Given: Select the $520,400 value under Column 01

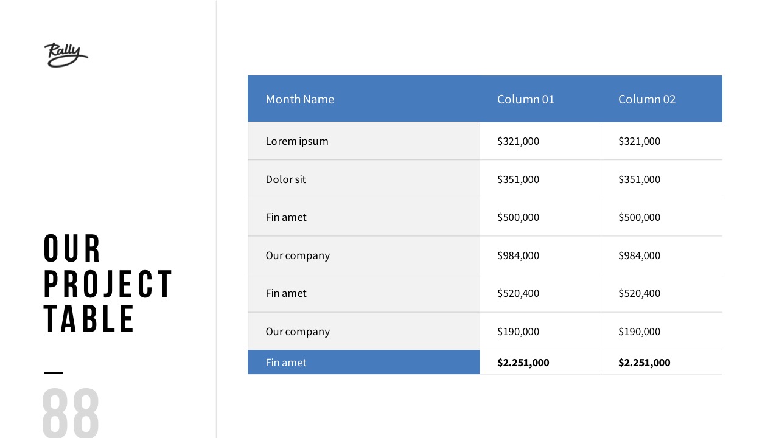Looking at the screenshot, I should (519, 293).
